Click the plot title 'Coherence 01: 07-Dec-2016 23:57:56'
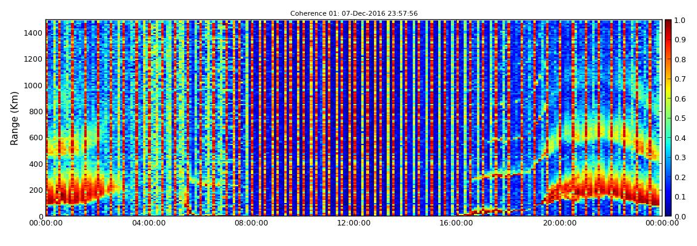The image size is (697, 246). click(354, 14)
